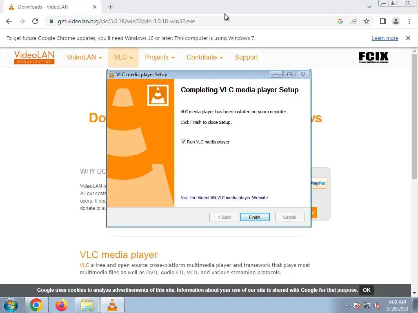Open the Windows Start menu
The width and height of the screenshot is (418, 313).
coord(11,305)
